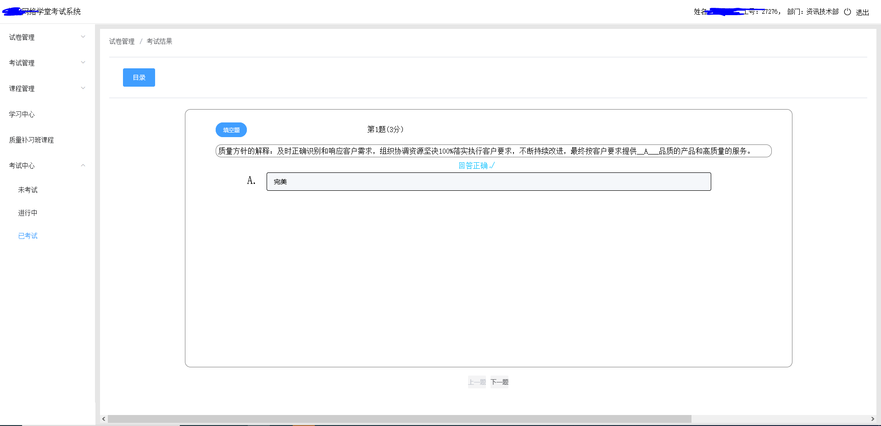Click the 回答正确 result text
The height and width of the screenshot is (426, 881).
tap(477, 166)
